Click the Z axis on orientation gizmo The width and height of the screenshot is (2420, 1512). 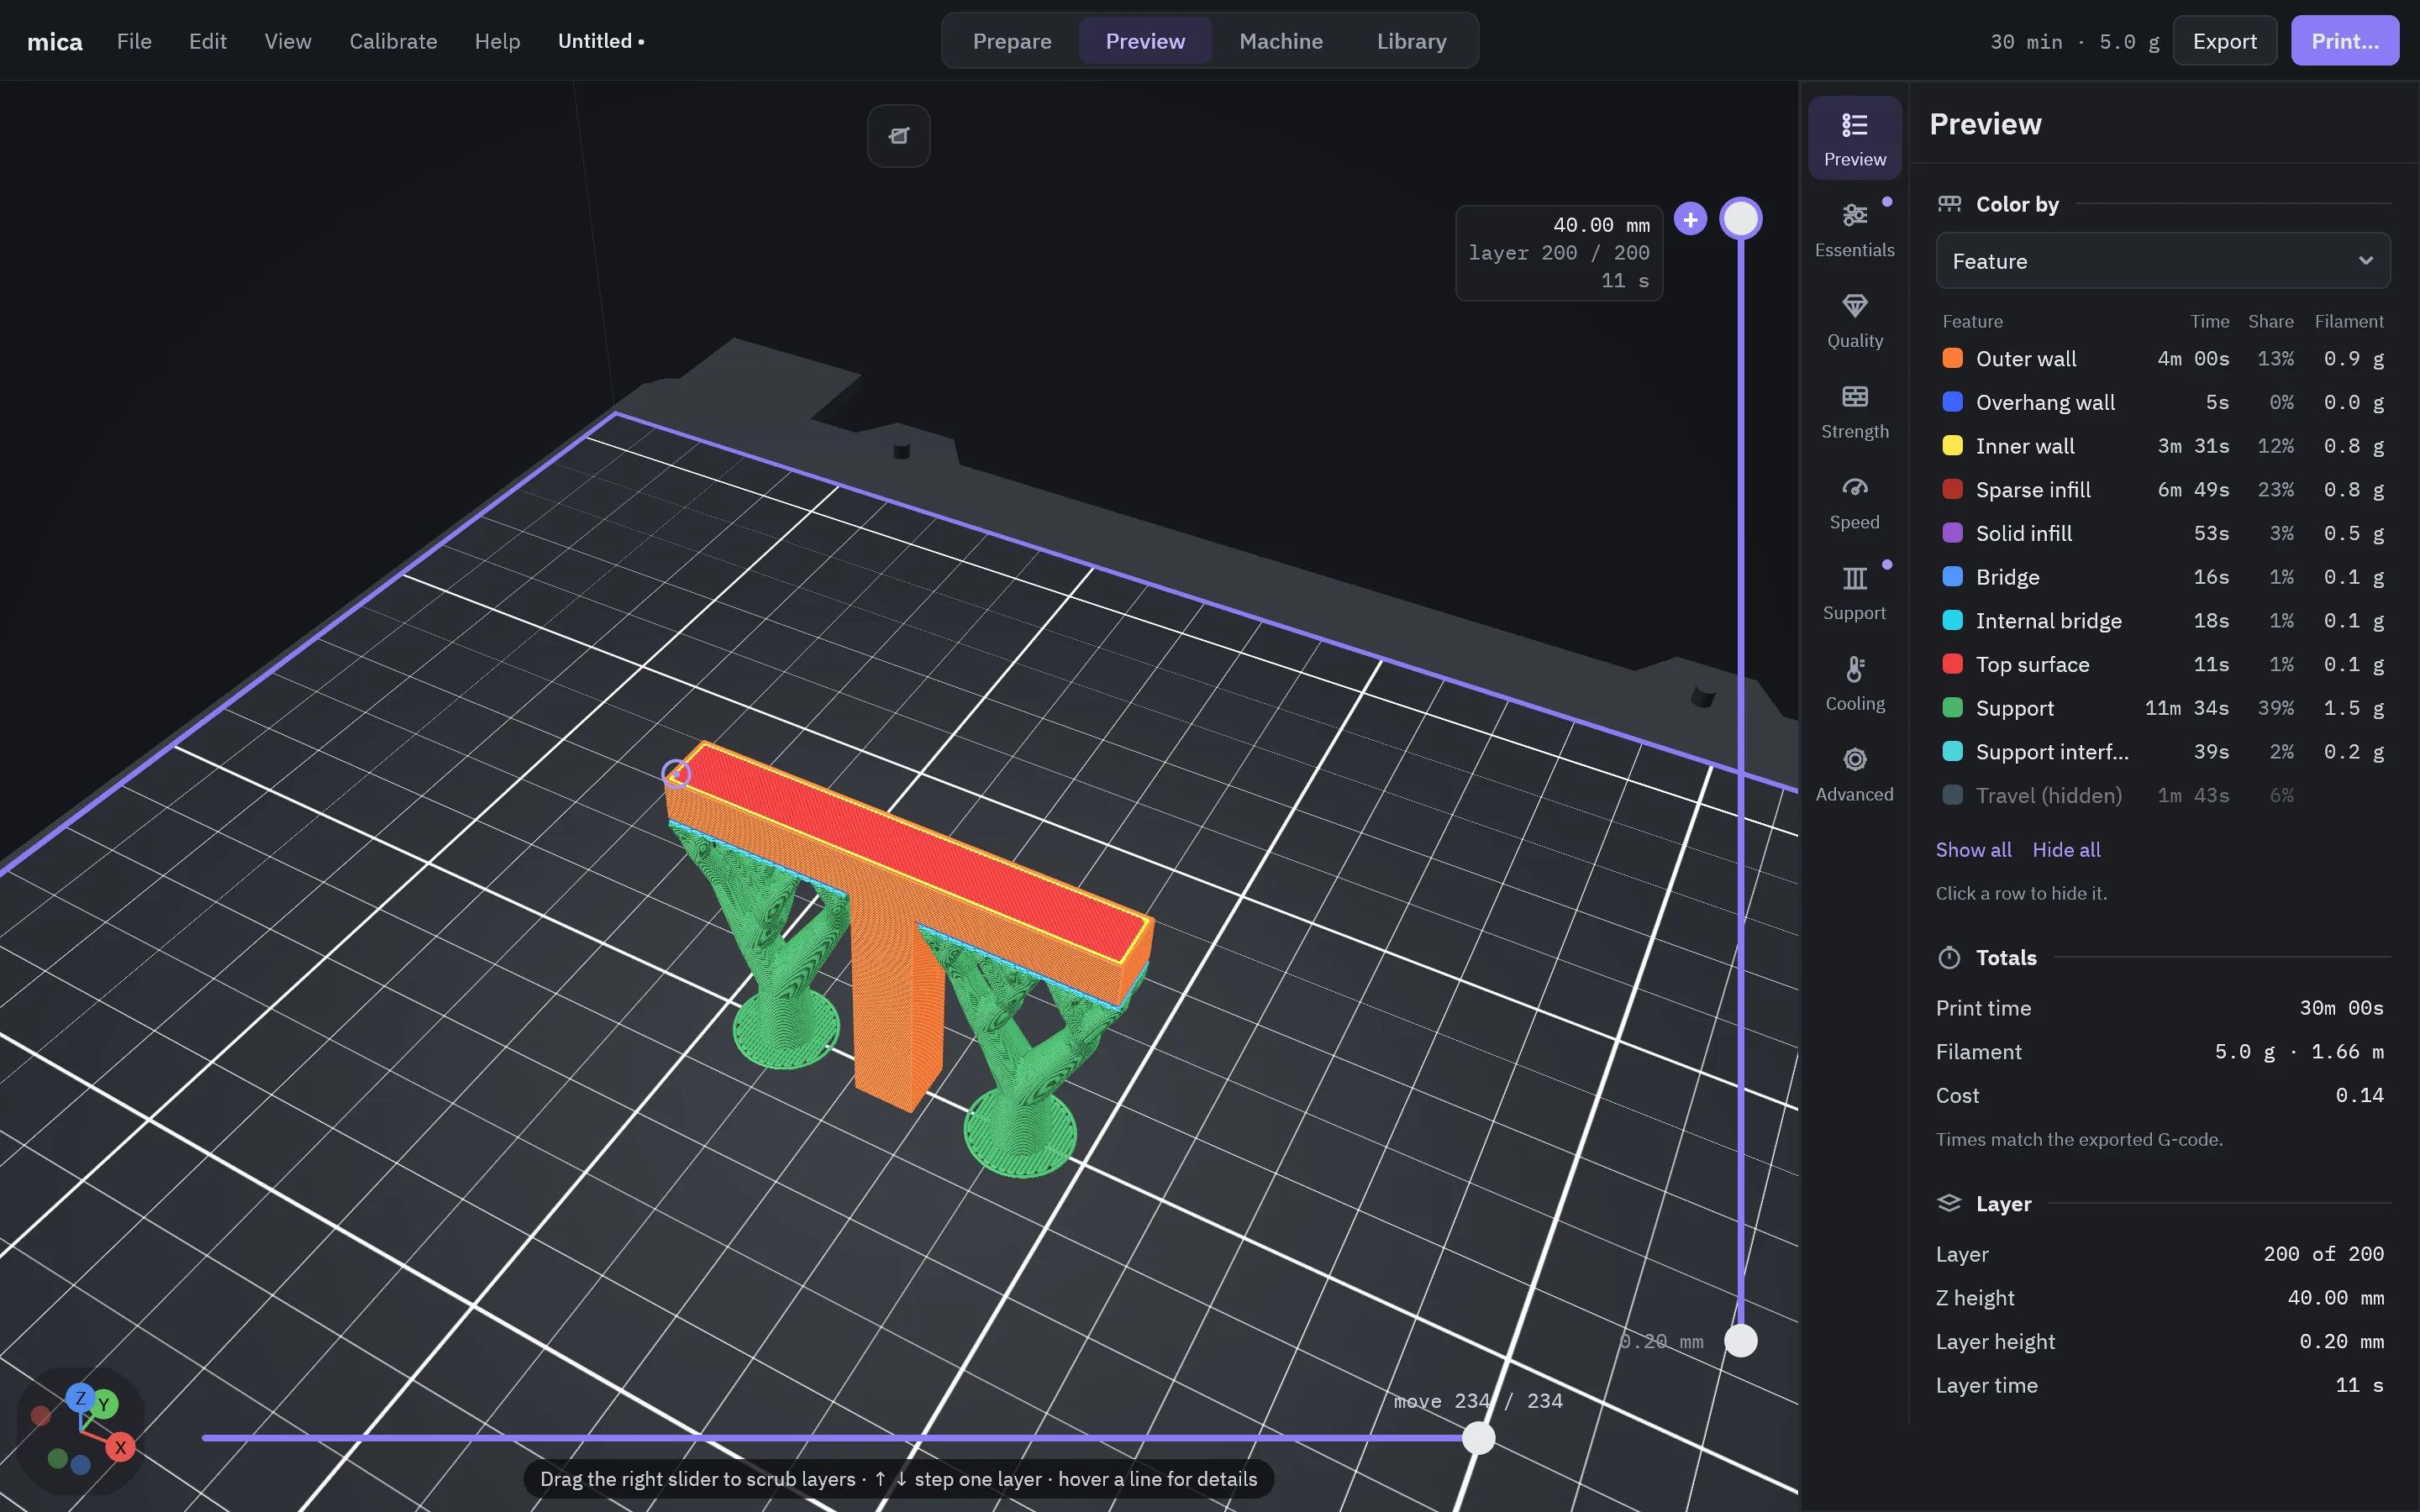click(80, 1398)
